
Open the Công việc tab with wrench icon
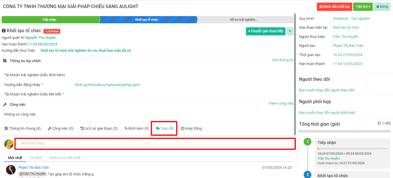click(61, 129)
